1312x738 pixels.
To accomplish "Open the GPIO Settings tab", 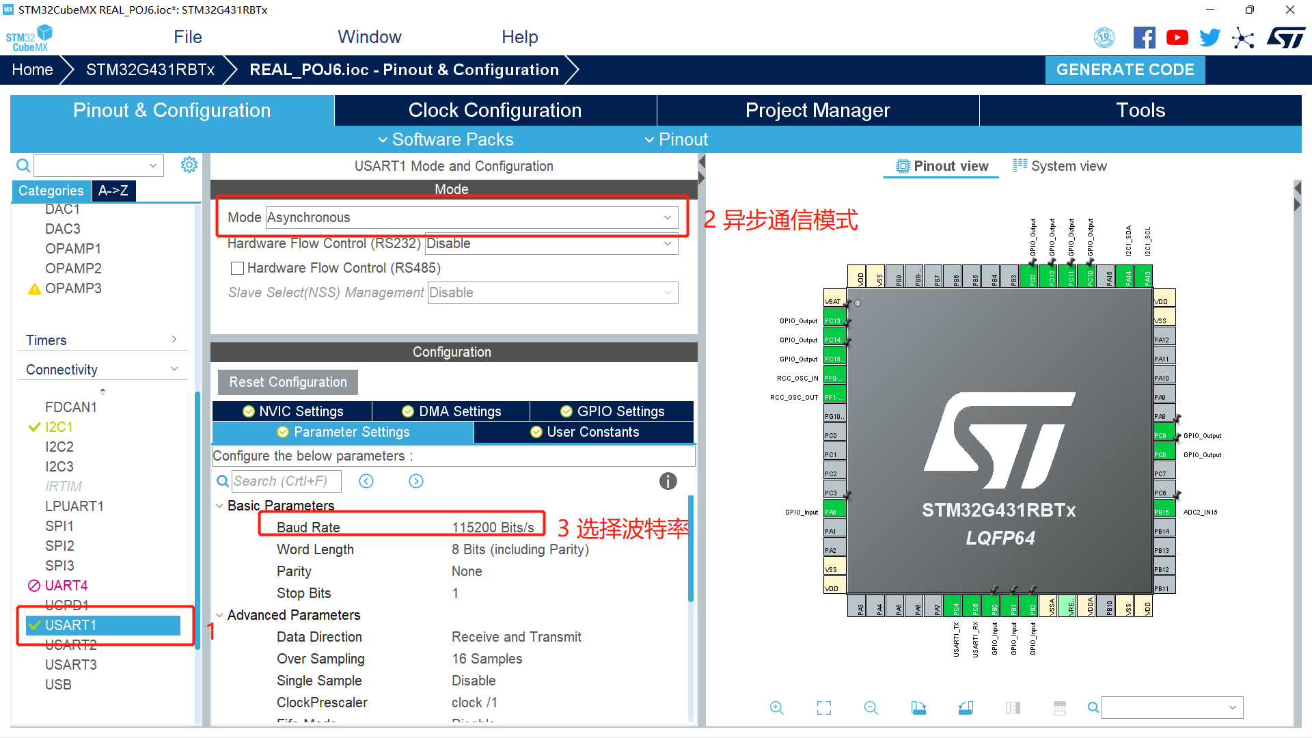I will point(612,411).
